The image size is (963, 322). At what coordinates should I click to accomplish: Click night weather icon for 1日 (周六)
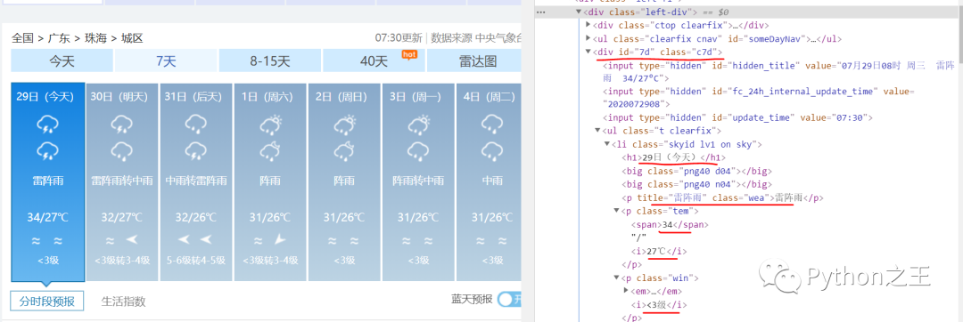pyautogui.click(x=270, y=150)
